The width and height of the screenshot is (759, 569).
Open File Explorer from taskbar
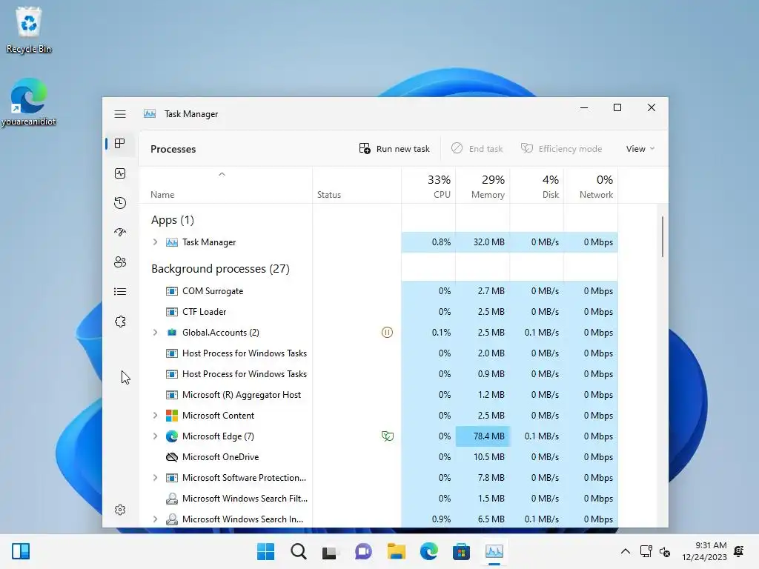click(x=396, y=551)
